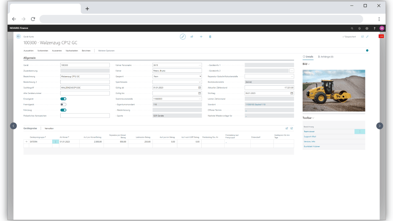393x221 pixels.
Task: Create a new record with the plus icon
Action: (201, 37)
